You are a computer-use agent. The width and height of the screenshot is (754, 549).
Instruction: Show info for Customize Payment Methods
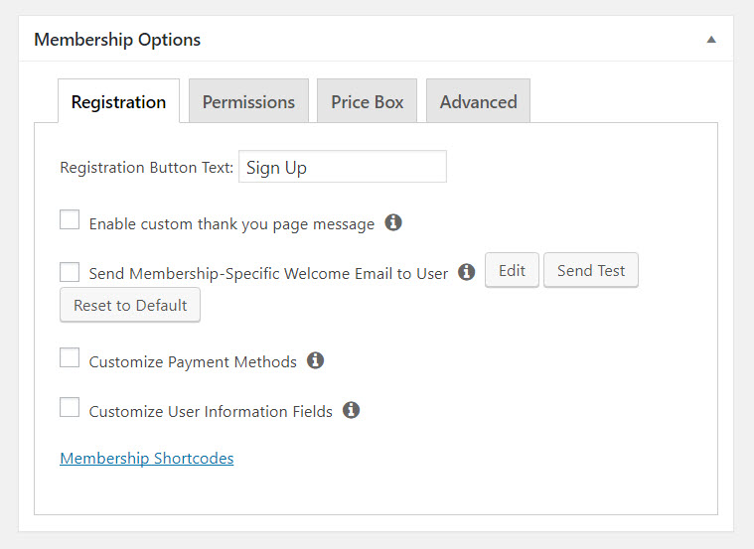pos(316,360)
